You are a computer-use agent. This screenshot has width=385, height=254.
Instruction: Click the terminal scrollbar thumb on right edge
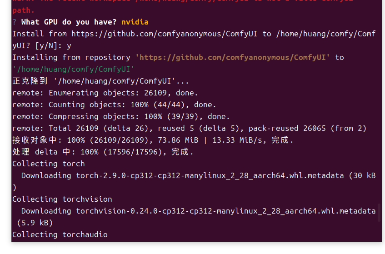coord(379,212)
